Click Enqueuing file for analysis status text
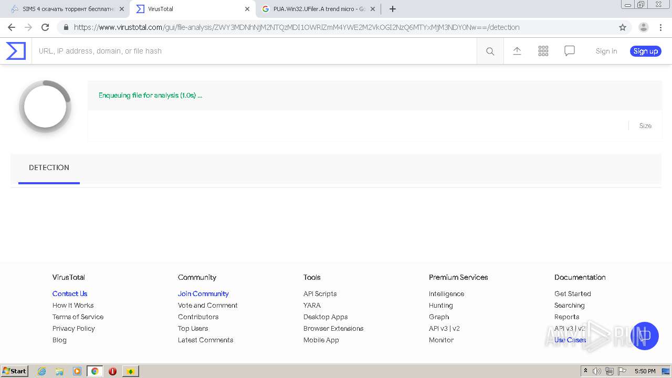This screenshot has height=378, width=672. point(150,96)
